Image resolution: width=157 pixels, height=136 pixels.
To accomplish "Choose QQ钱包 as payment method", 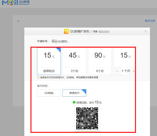I will point(49,93).
